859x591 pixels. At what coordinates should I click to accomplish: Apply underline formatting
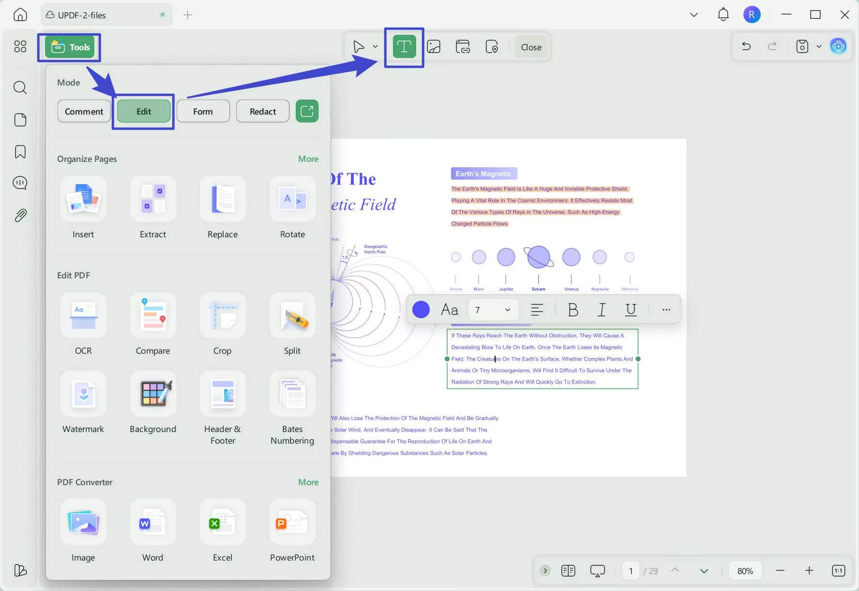coord(631,310)
